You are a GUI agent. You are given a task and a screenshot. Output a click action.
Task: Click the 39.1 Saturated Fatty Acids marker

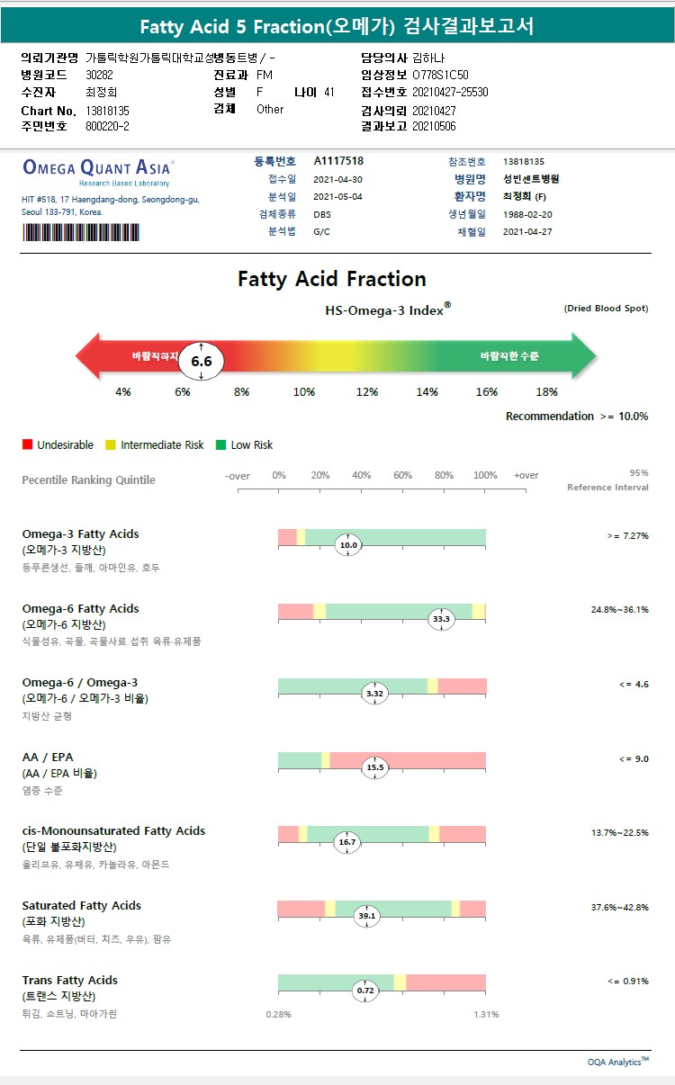tap(366, 916)
